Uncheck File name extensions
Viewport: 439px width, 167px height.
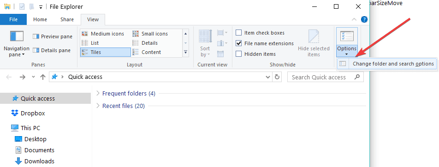265,43
